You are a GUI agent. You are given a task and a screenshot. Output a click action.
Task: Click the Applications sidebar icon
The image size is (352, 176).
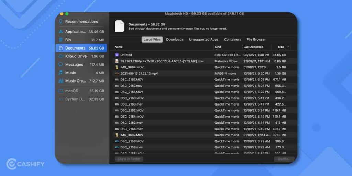(x=60, y=32)
